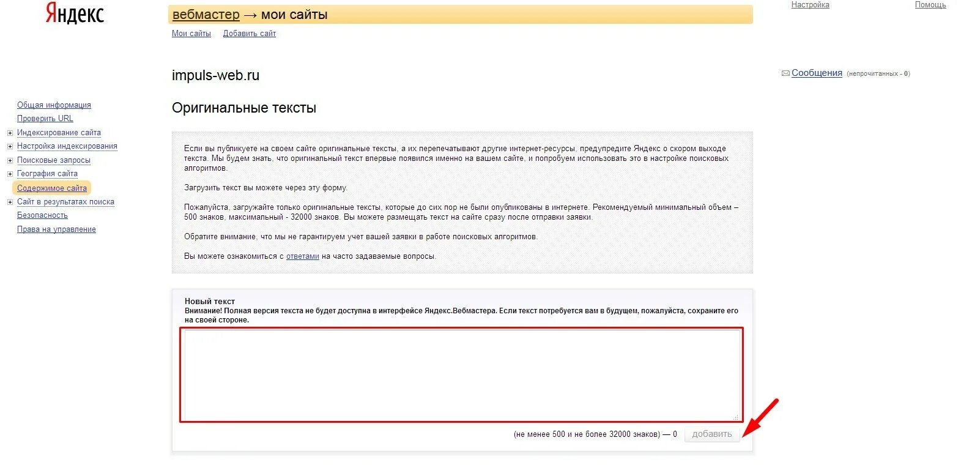This screenshot has height=465, width=961.
Task: Click the impuls-web.ru site title
Action: point(215,75)
